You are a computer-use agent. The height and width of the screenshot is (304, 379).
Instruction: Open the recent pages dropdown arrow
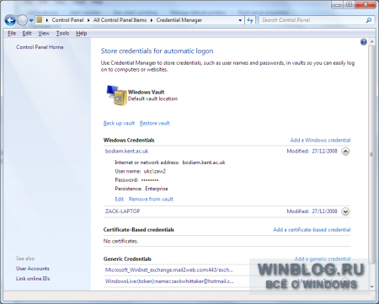click(31, 20)
